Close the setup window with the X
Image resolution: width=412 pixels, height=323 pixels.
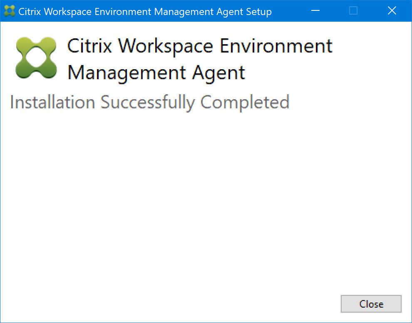tap(392, 11)
